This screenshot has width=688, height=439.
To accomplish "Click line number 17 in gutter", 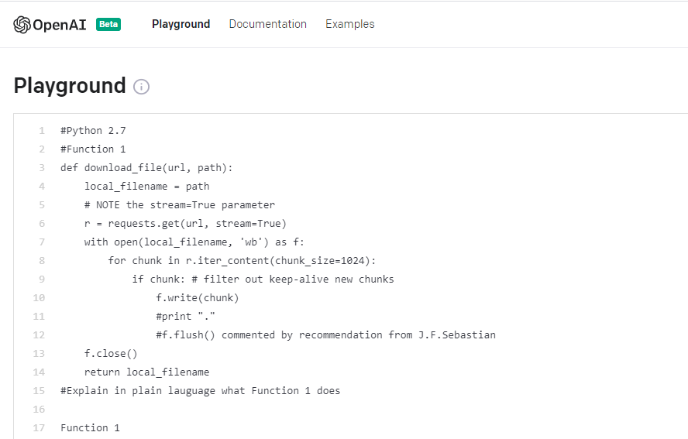I will pyautogui.click(x=39, y=428).
